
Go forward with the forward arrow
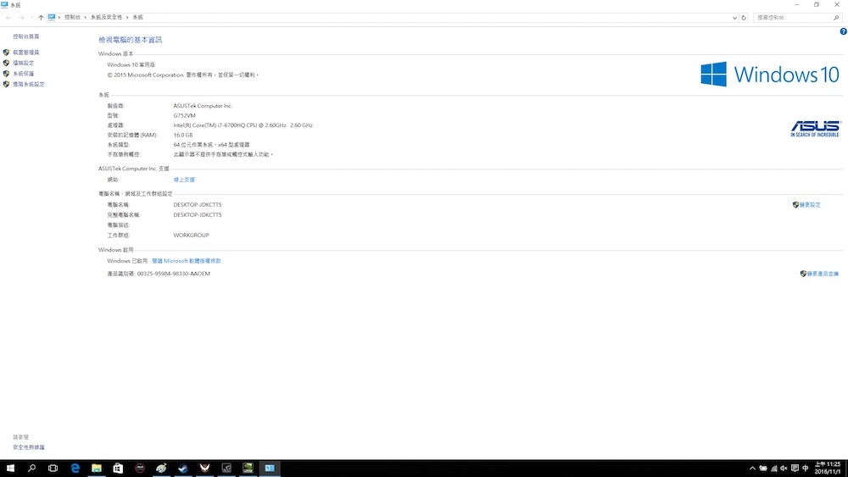(21, 17)
